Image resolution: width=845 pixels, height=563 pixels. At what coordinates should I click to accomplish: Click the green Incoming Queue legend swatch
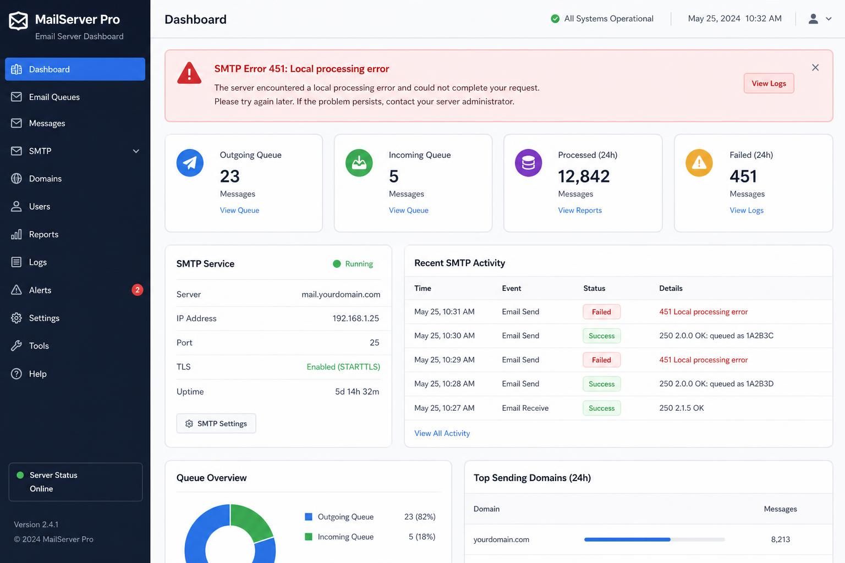click(309, 537)
